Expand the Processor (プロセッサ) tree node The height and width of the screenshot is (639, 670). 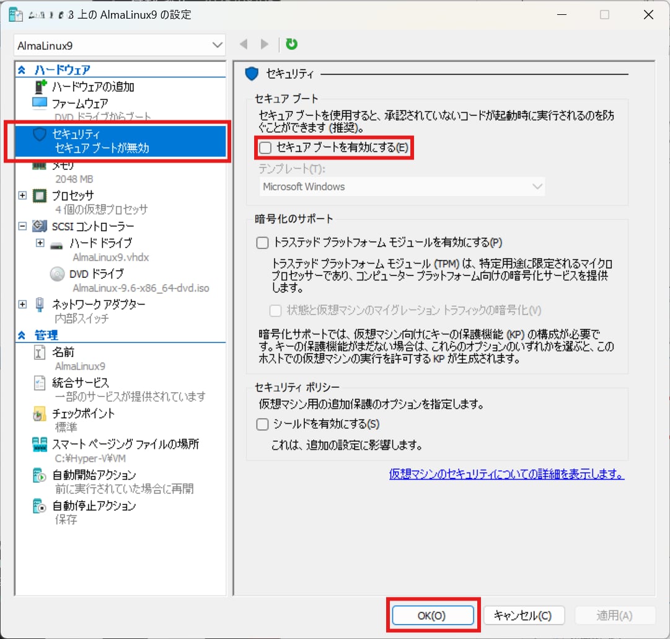coord(23,195)
